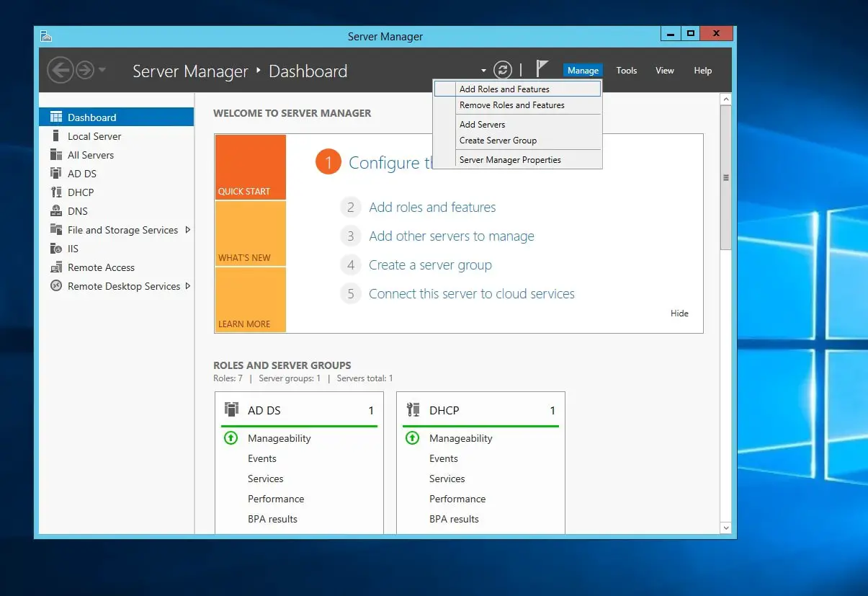
Task: Select Local Server in navigation pane
Action: click(94, 136)
